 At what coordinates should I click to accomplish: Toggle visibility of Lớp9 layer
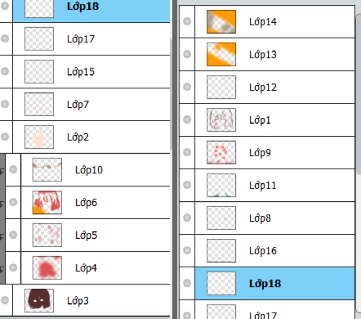click(x=187, y=152)
